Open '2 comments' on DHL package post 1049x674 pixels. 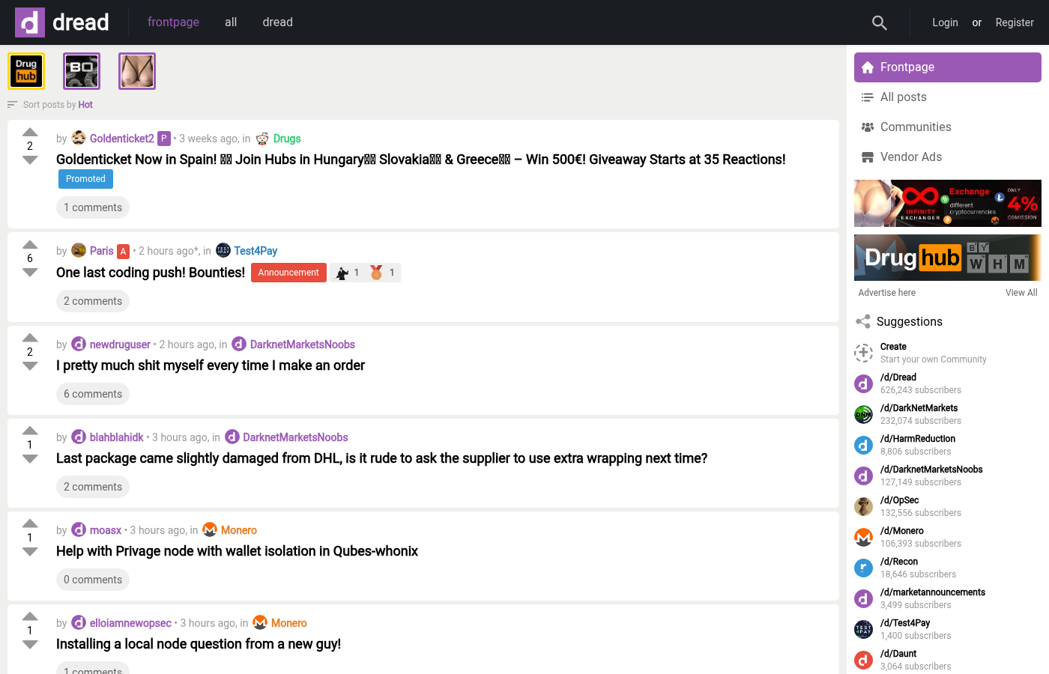[x=93, y=487]
